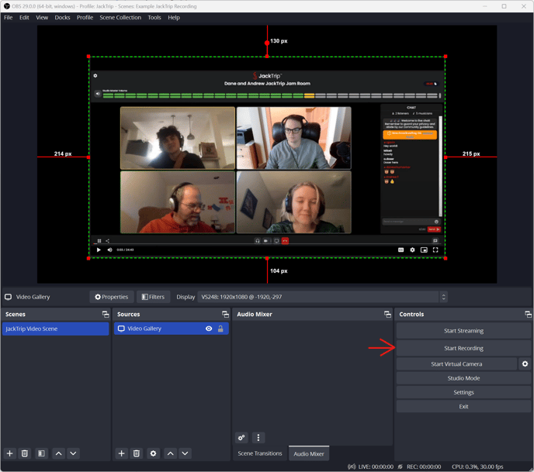Open the Display selection dropdown
Viewport: 534px width, 472px height.
(x=322, y=297)
